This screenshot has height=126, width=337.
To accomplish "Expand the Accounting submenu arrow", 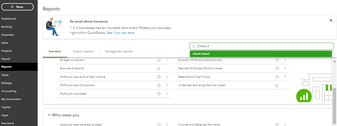I will pos(34,91).
